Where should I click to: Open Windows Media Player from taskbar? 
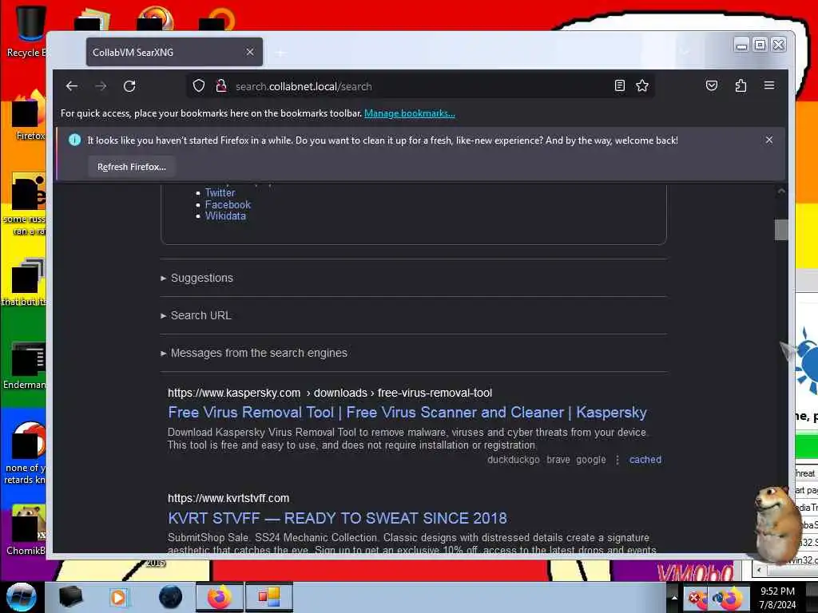[x=118, y=597]
